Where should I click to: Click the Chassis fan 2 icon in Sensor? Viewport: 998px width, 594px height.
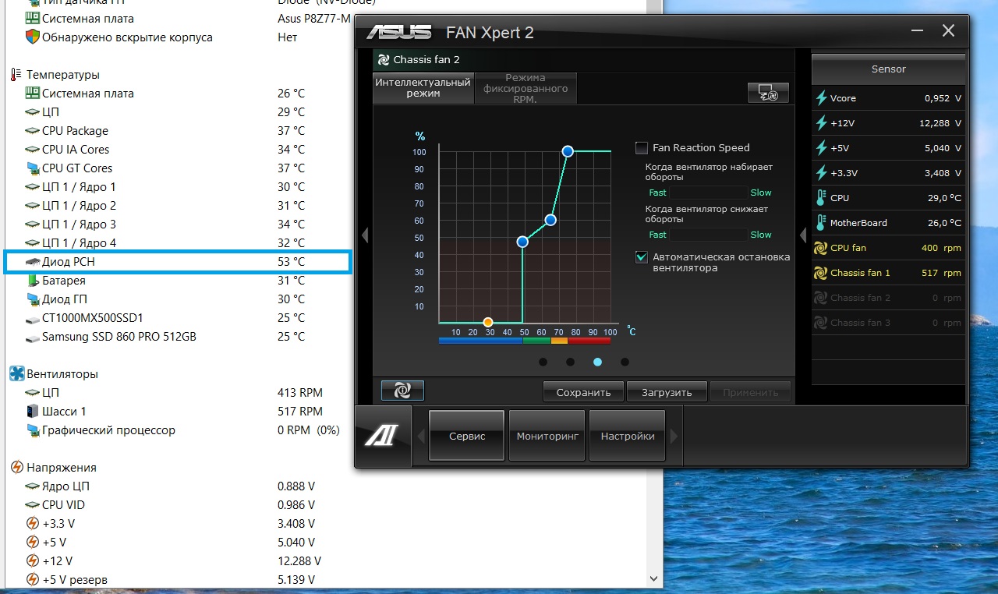(820, 298)
